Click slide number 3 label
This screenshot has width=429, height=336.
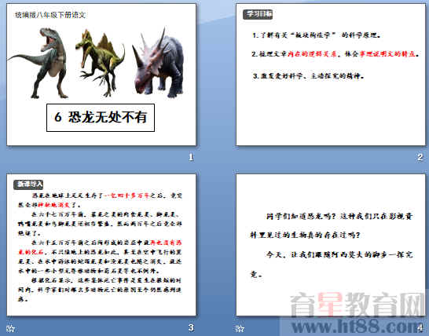(x=191, y=327)
